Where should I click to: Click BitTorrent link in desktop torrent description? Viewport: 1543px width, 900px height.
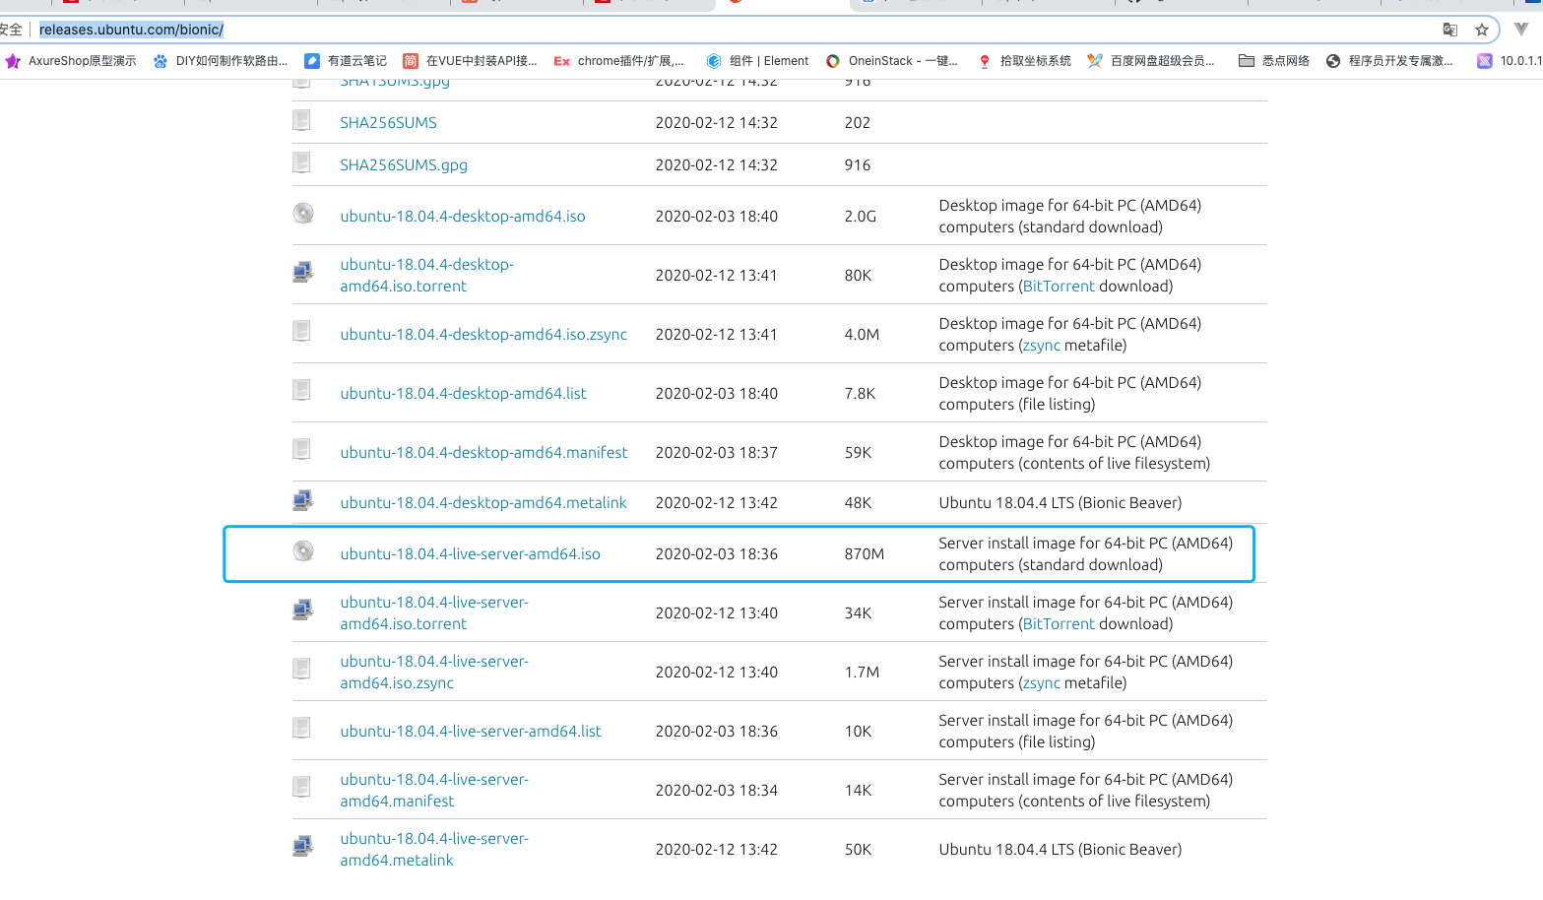(x=1059, y=287)
